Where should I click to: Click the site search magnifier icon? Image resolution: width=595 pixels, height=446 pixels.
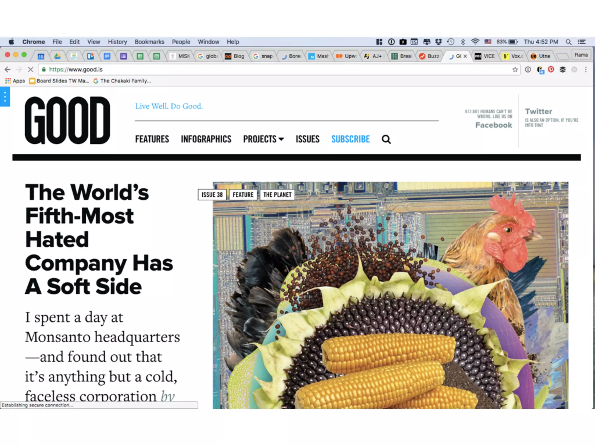[x=386, y=139]
